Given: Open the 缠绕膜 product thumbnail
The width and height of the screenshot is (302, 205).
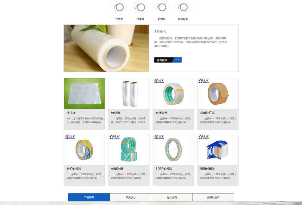Looking at the screenshot, I should (129, 94).
